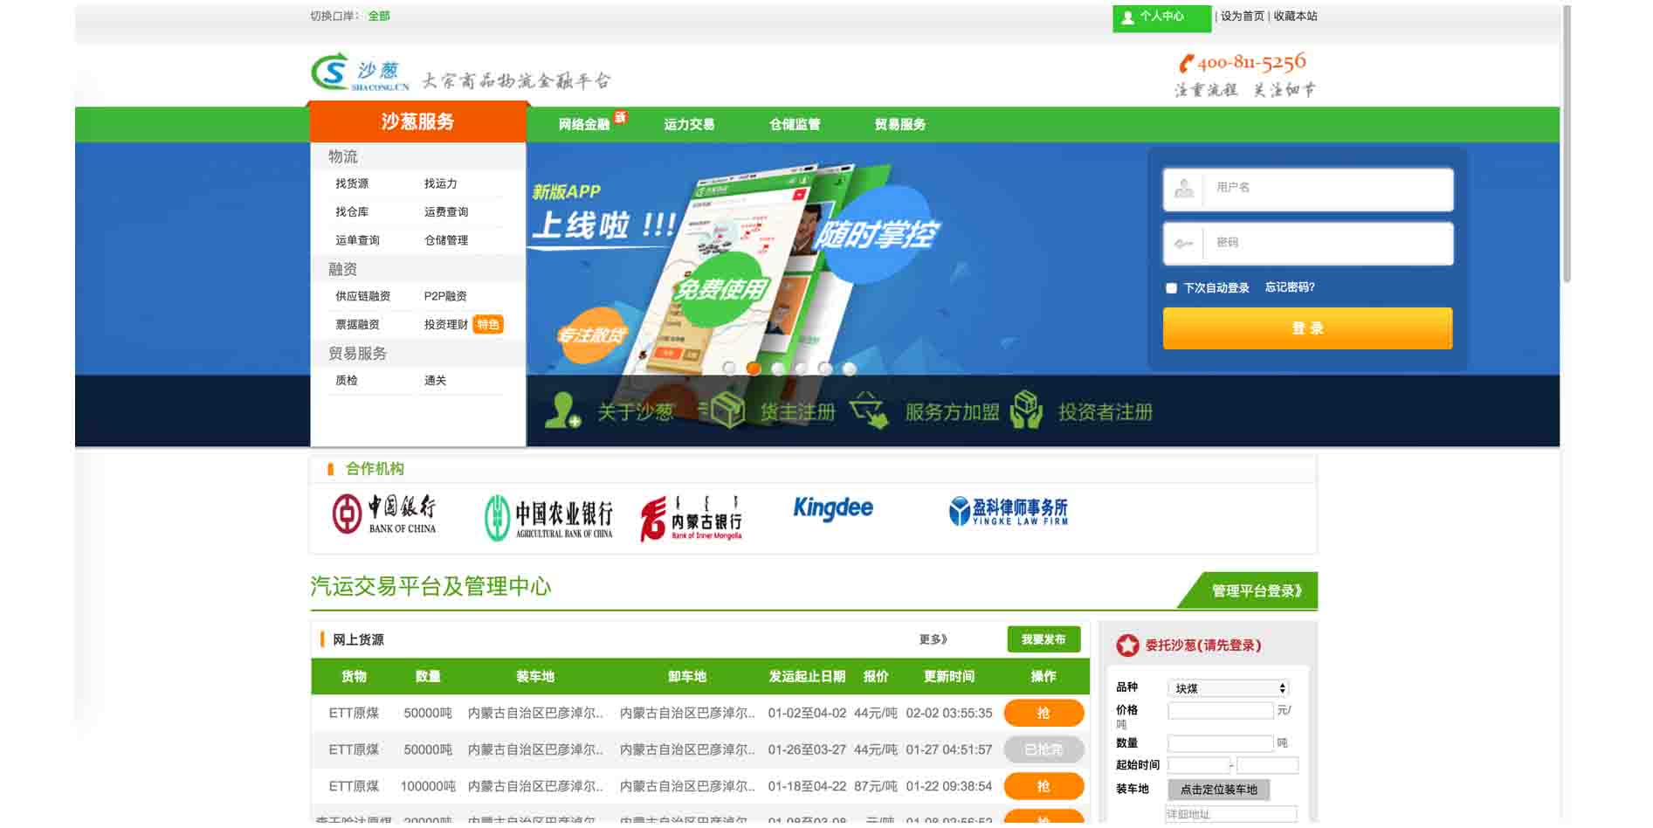Click the Agricultural Bank of China logo
Image resolution: width=1653 pixels, height=828 pixels.
pyautogui.click(x=548, y=517)
